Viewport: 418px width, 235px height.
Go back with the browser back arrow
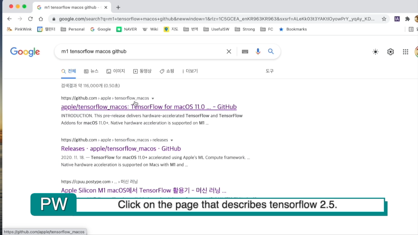pyautogui.click(x=10, y=19)
